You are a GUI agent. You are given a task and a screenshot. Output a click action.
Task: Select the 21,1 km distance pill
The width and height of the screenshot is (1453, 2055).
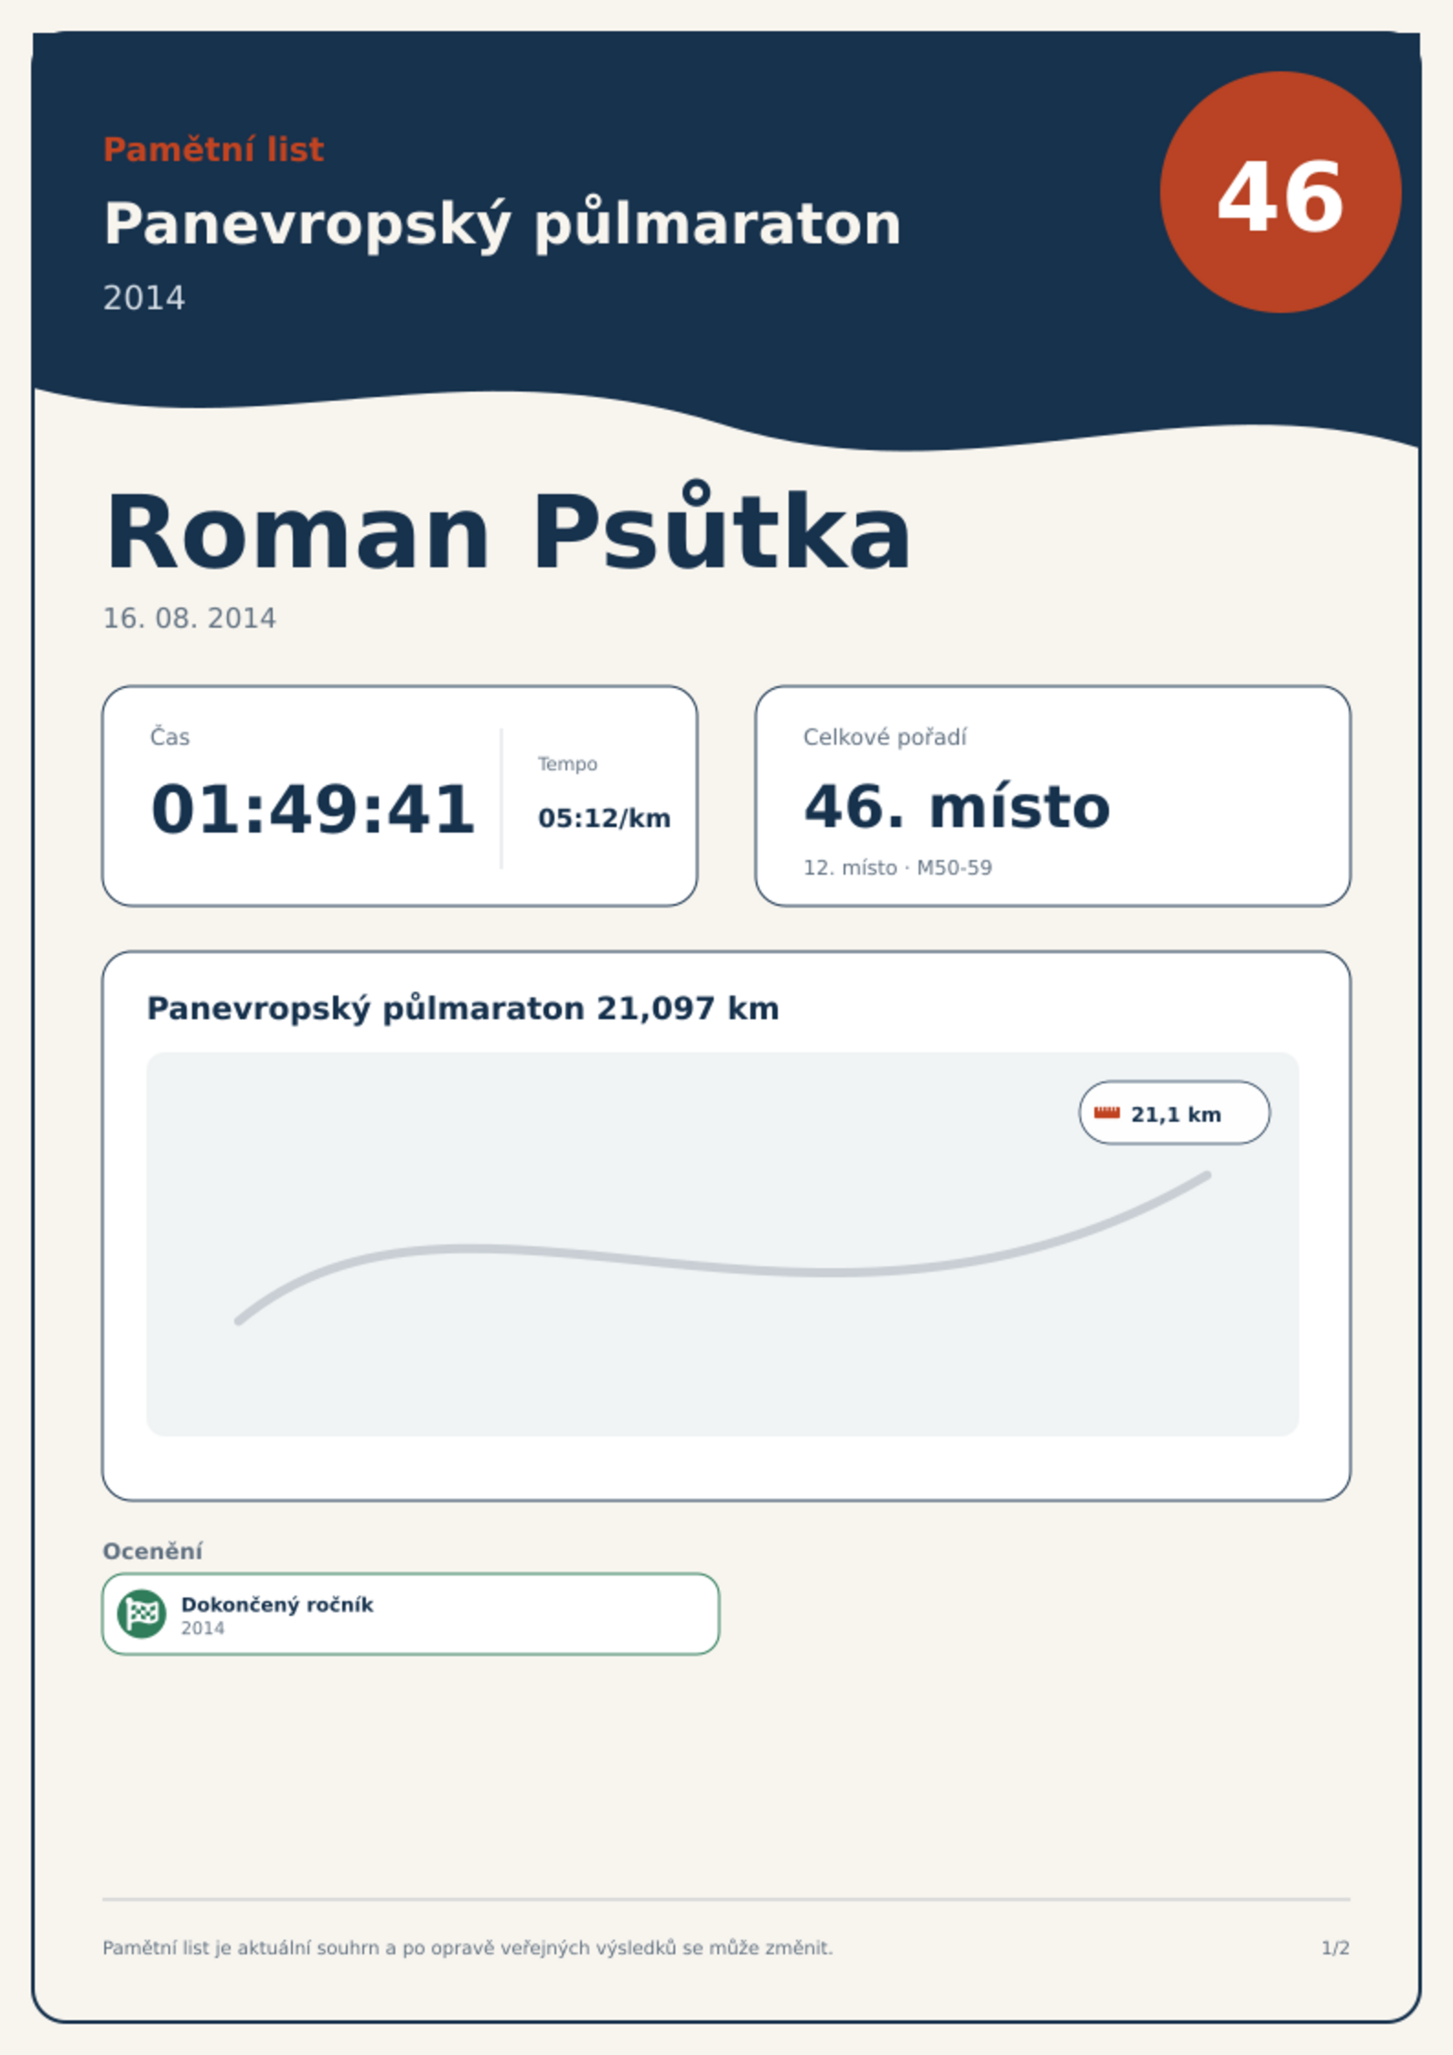pos(1174,1113)
